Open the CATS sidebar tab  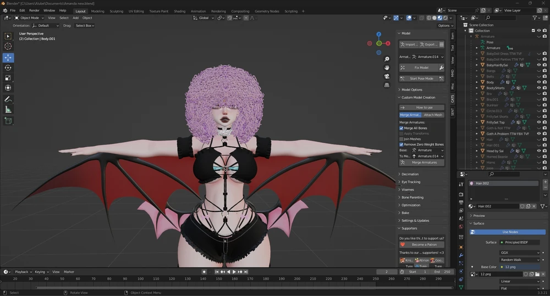tap(453, 98)
